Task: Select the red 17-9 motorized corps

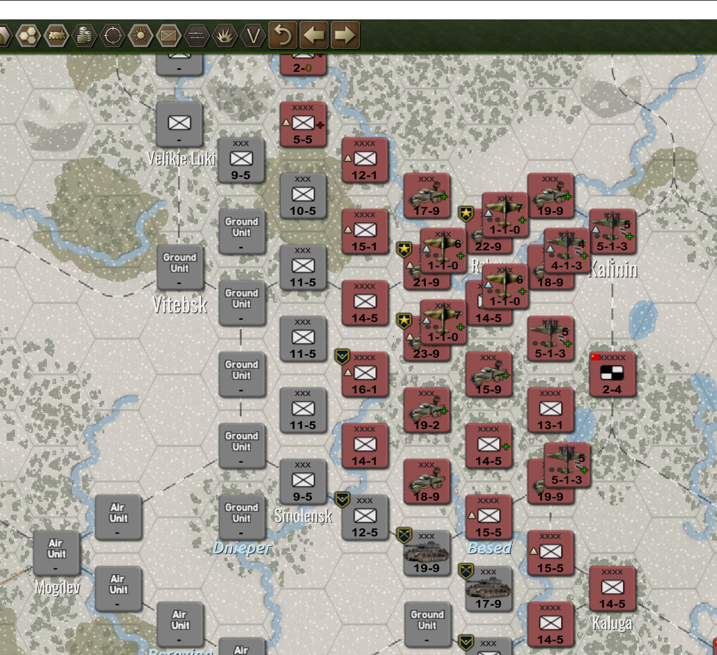Action: coord(427,195)
